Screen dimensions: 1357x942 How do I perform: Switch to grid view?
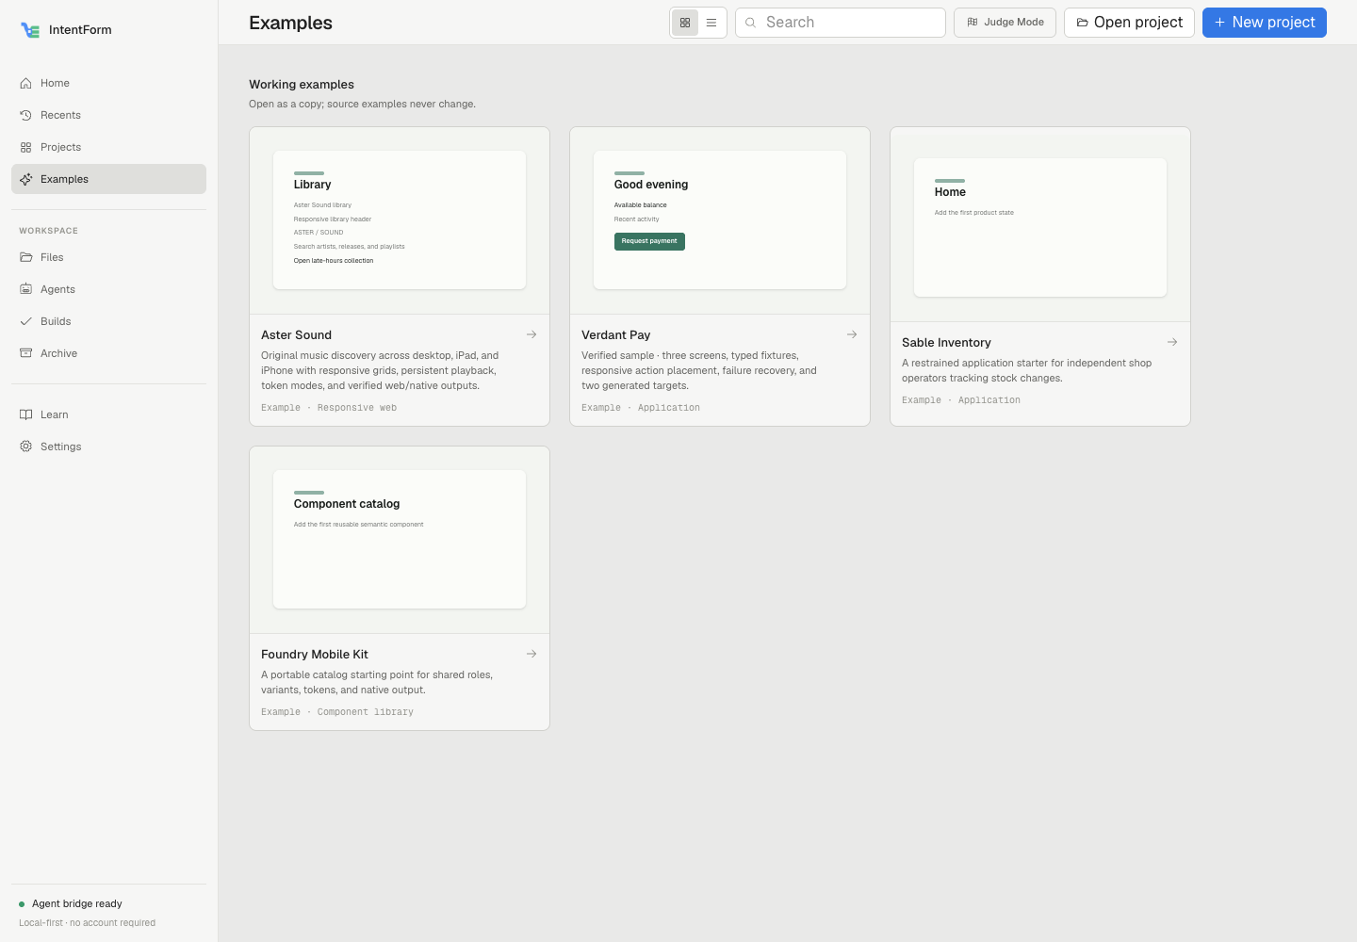685,23
